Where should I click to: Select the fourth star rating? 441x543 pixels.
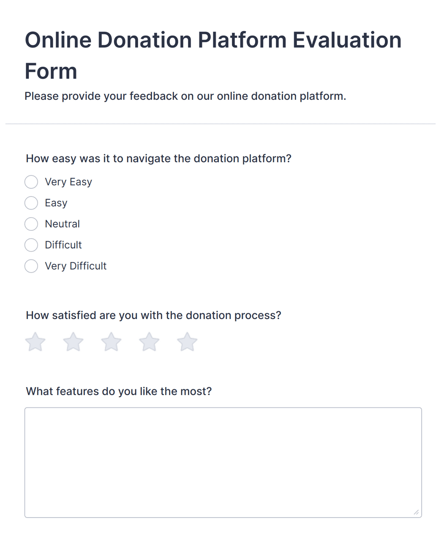[149, 342]
